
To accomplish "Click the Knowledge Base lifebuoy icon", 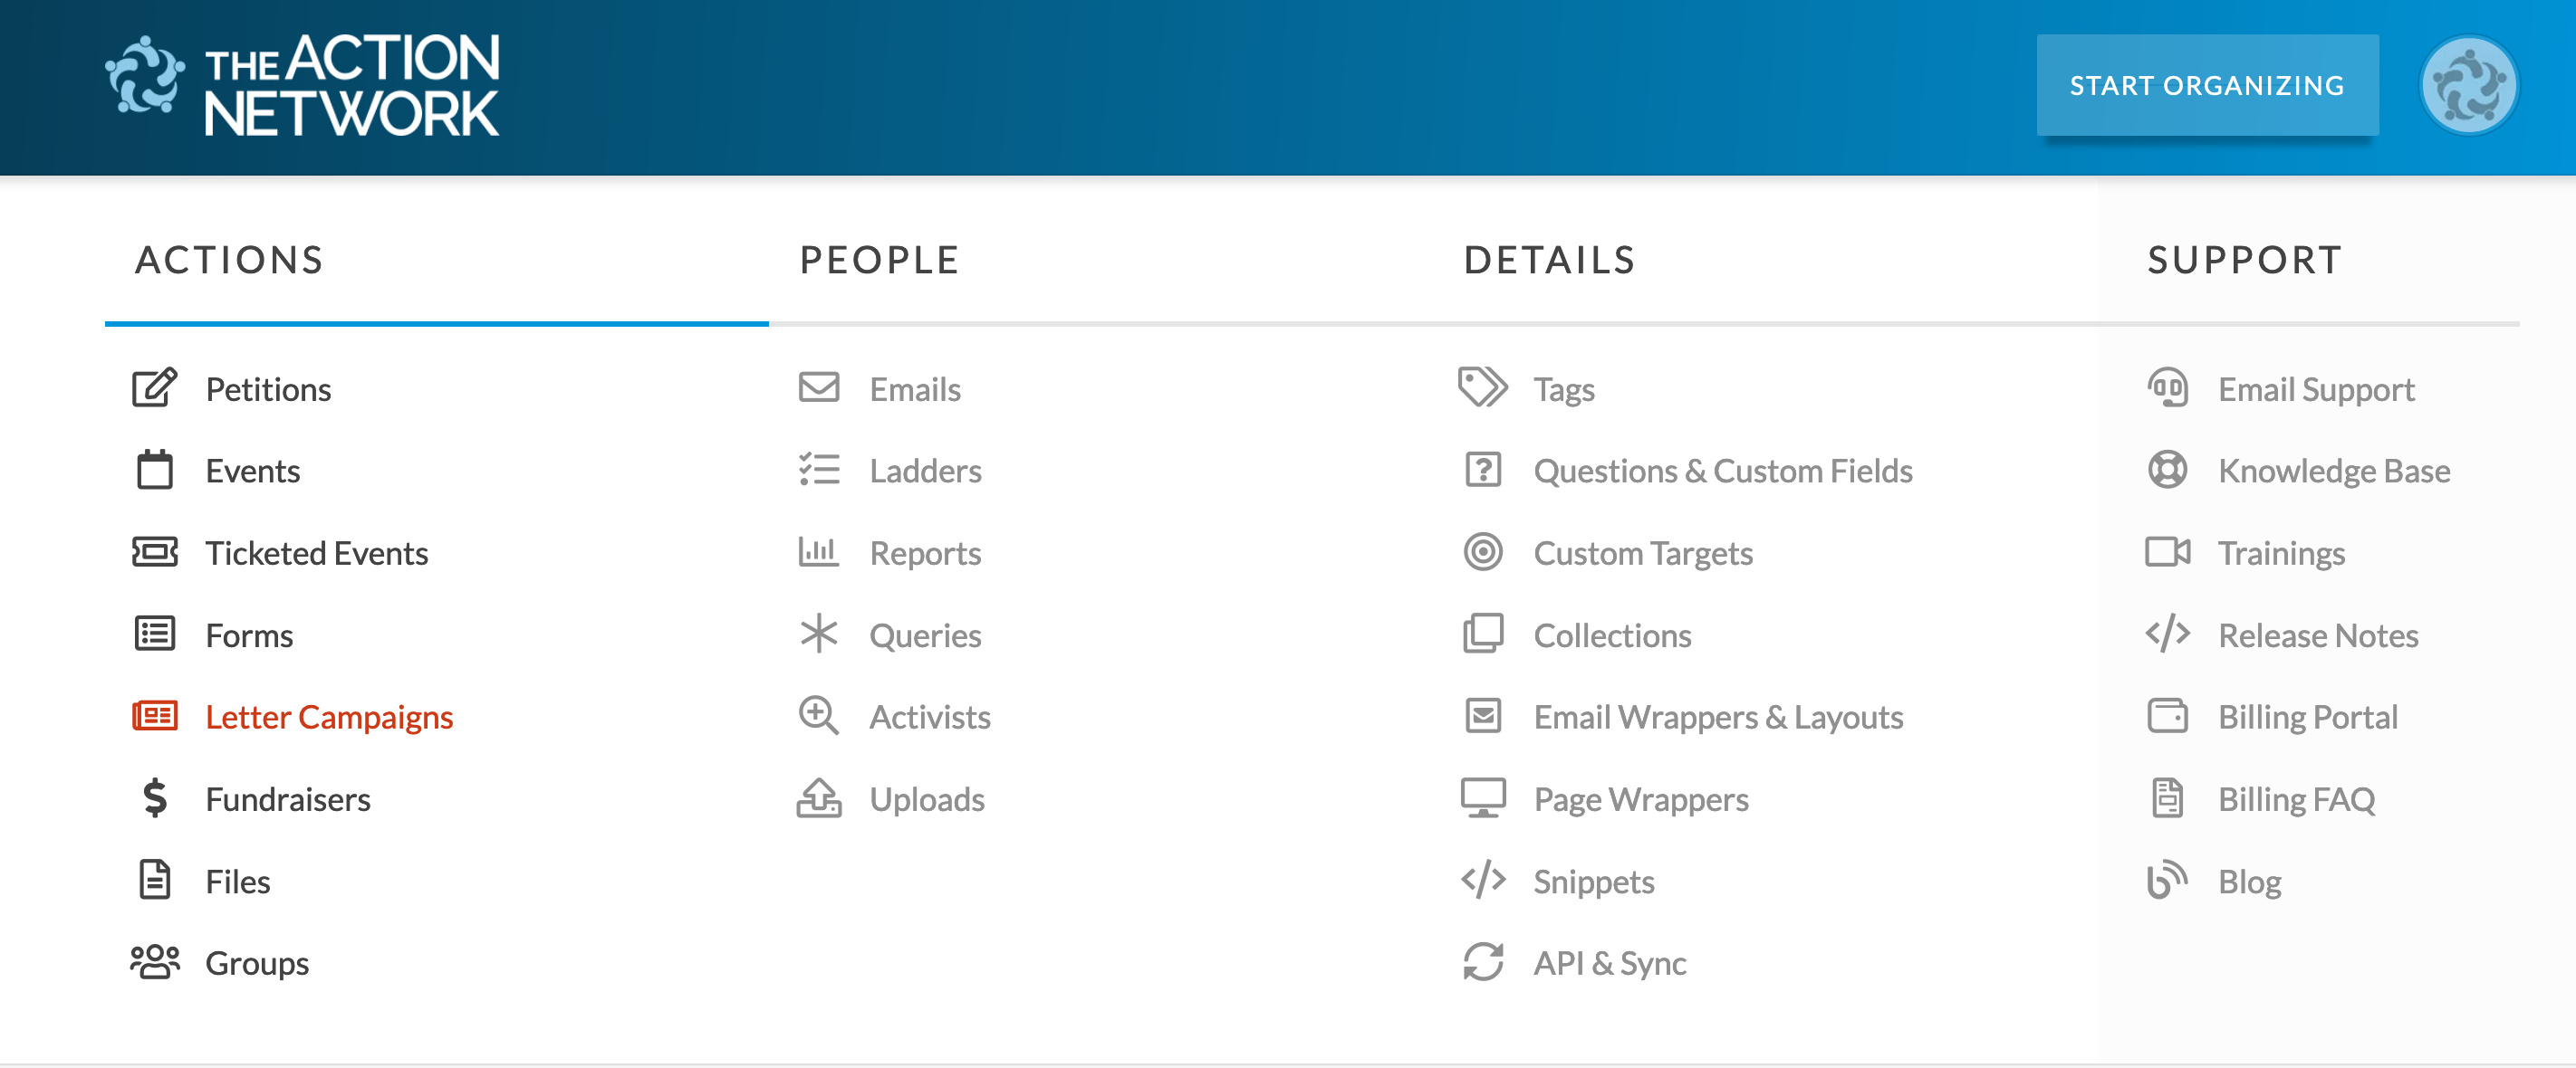I will pos(2166,470).
